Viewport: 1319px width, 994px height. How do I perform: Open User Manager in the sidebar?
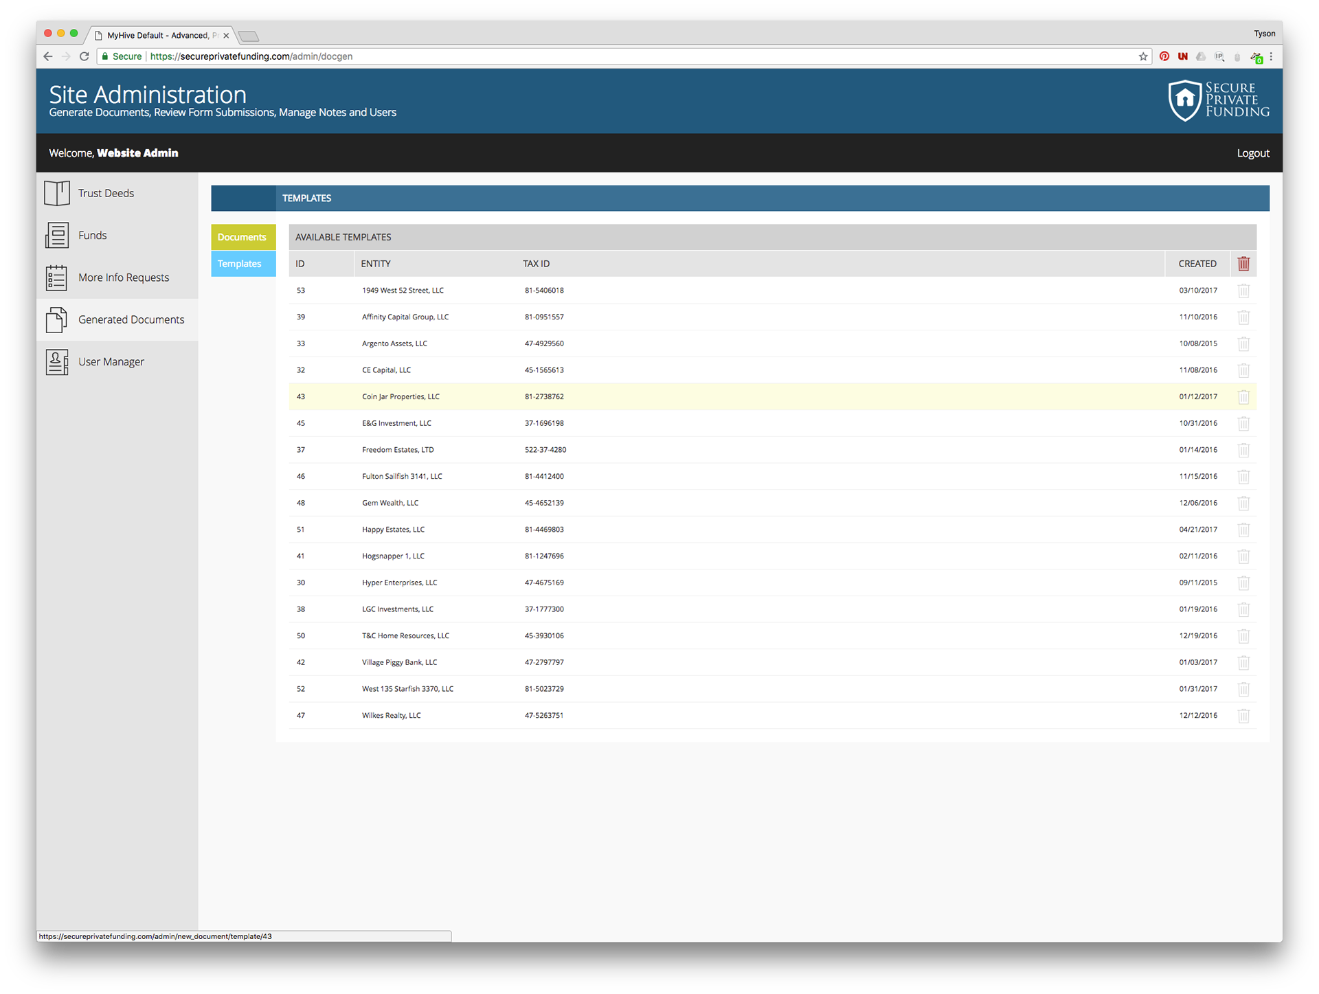point(117,361)
